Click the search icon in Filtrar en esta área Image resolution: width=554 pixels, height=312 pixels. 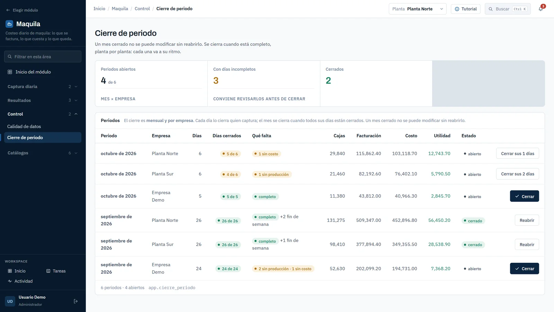tap(10, 57)
